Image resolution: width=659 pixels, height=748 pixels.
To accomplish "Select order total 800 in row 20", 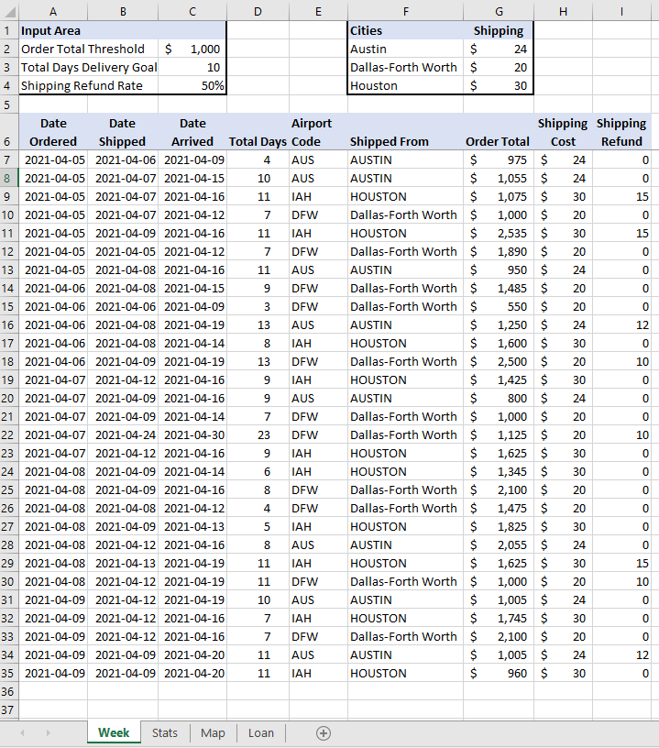I will 499,399.
